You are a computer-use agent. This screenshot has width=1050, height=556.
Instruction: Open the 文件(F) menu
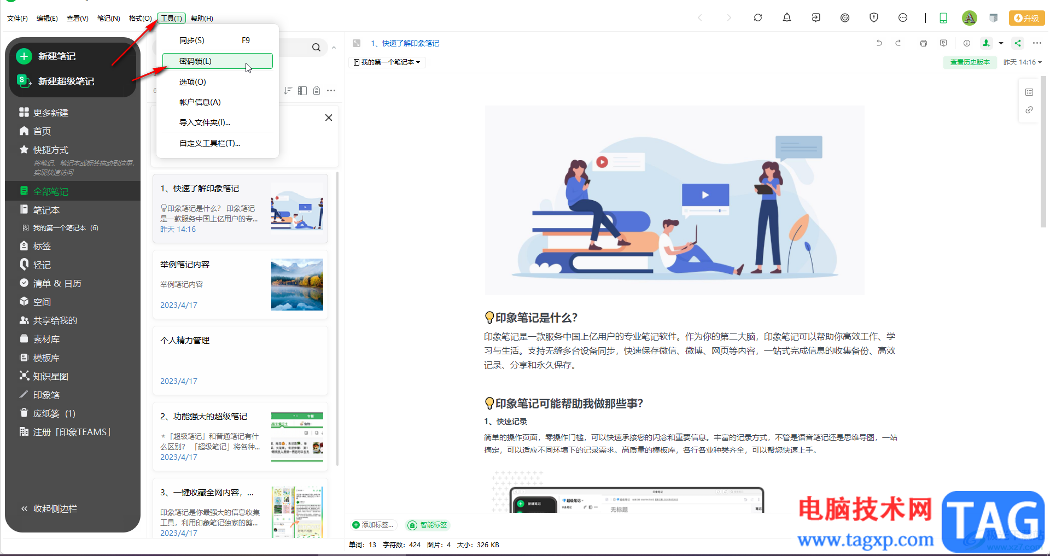17,18
